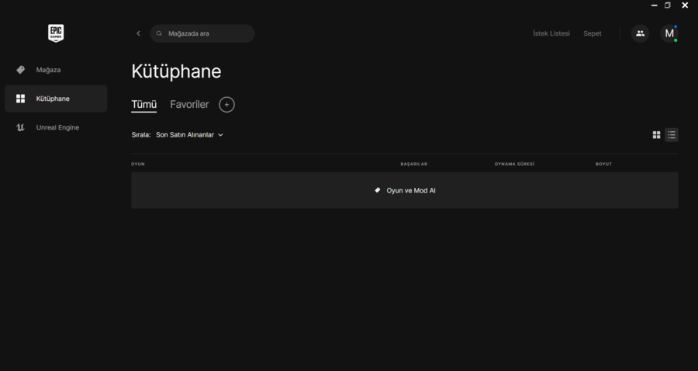Click the OYUN column header
Screen dimensions: 698x371
tap(138, 164)
